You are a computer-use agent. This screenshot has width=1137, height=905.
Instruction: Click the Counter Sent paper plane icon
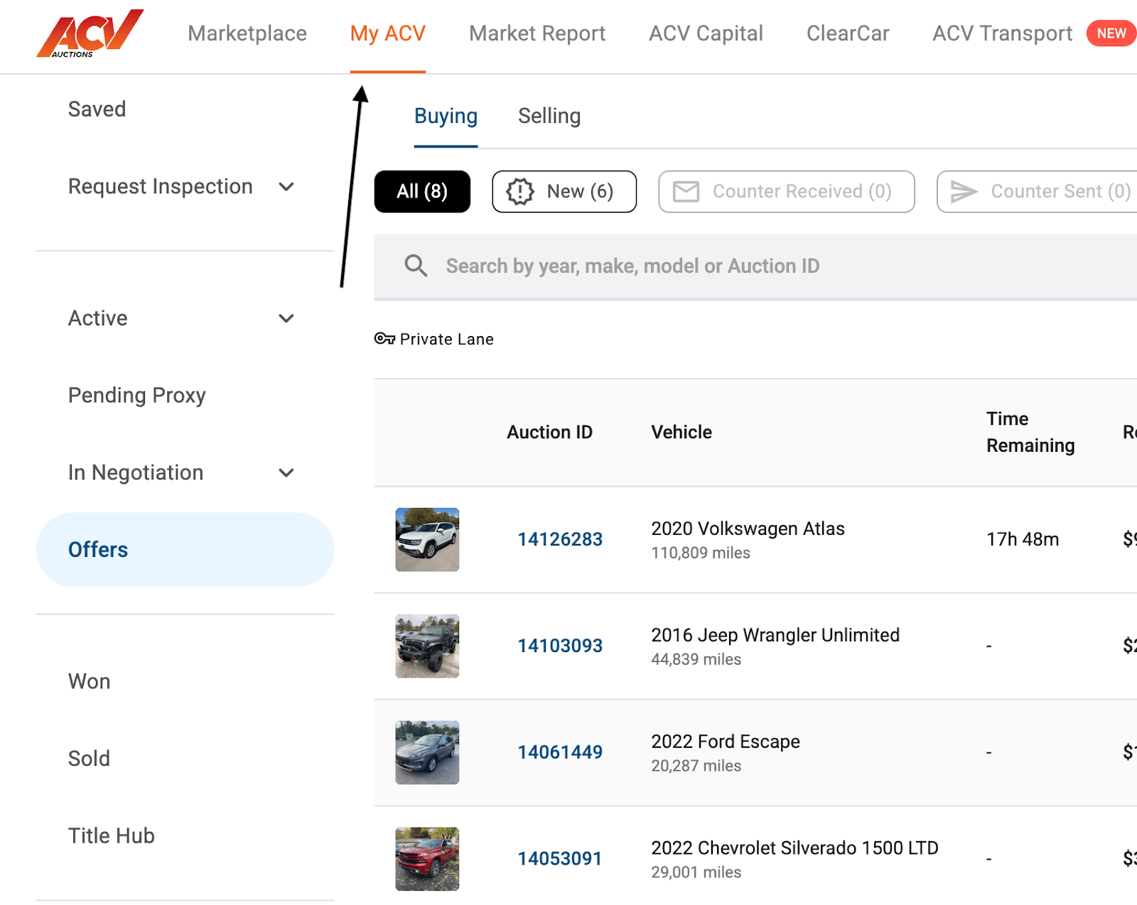point(964,191)
